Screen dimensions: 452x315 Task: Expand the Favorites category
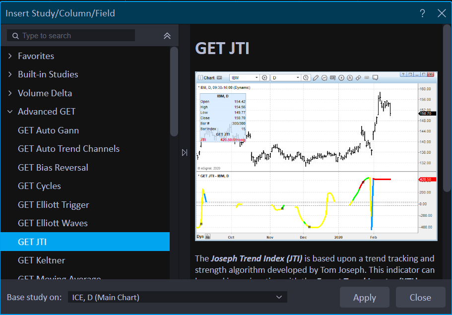[10, 56]
